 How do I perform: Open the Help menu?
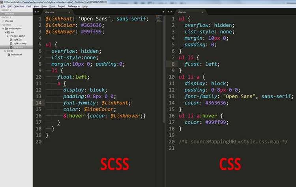tap(85, 6)
